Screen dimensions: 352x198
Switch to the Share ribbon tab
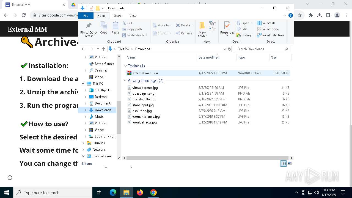pyautogui.click(x=117, y=16)
